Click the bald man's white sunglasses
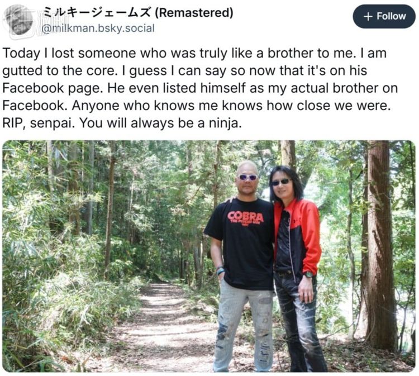The height and width of the screenshot is (376, 419). 247,177
